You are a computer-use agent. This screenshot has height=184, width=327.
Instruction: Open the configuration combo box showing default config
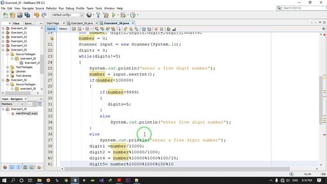(67, 15)
